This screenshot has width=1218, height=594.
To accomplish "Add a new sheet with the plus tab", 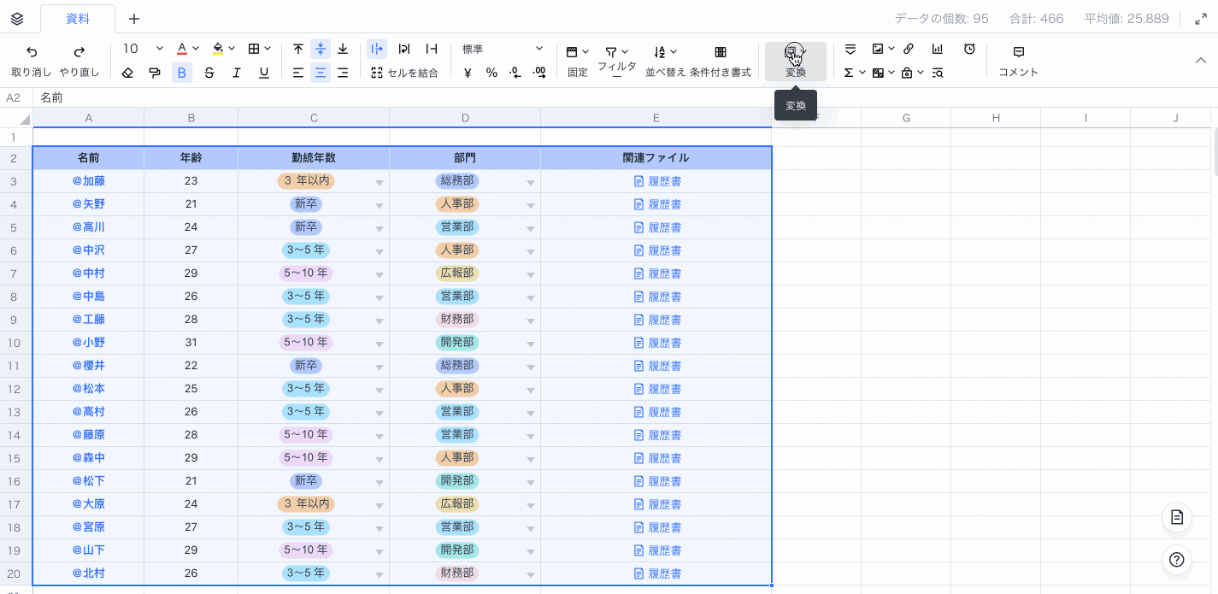I will point(134,19).
